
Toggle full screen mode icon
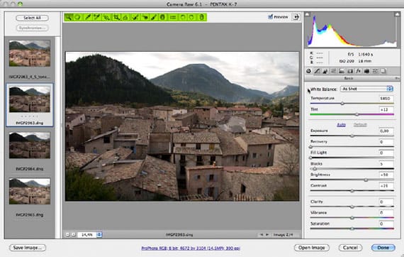[296, 17]
